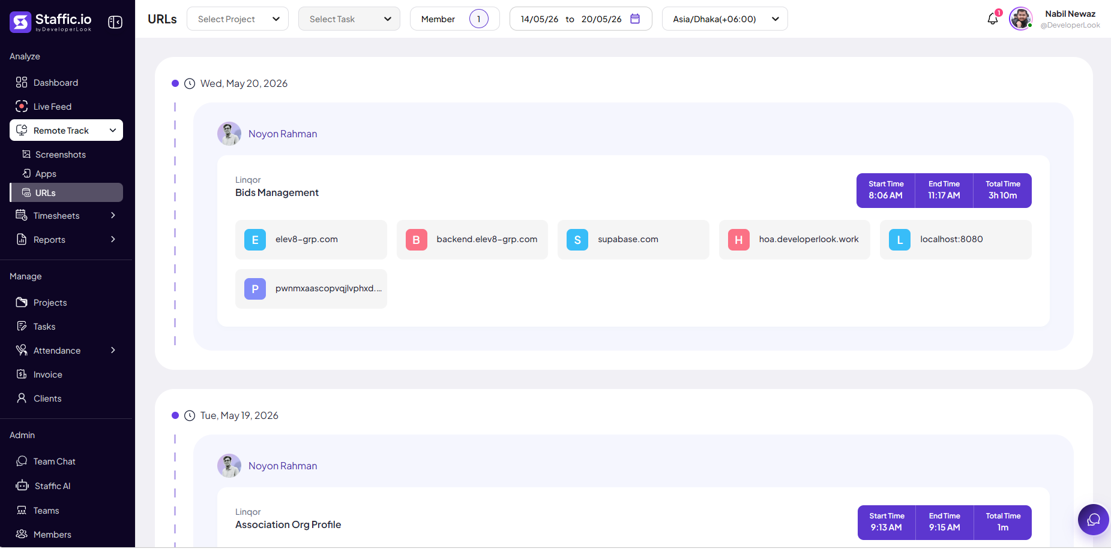Image resolution: width=1111 pixels, height=549 pixels.
Task: Open the floating chat support button
Action: [1094, 520]
